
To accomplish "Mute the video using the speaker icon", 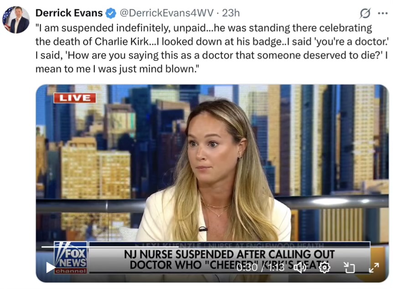I will [300, 268].
